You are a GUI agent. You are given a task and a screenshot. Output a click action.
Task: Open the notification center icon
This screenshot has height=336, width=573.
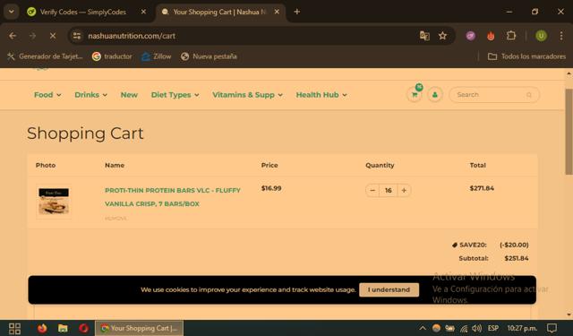[552, 328]
